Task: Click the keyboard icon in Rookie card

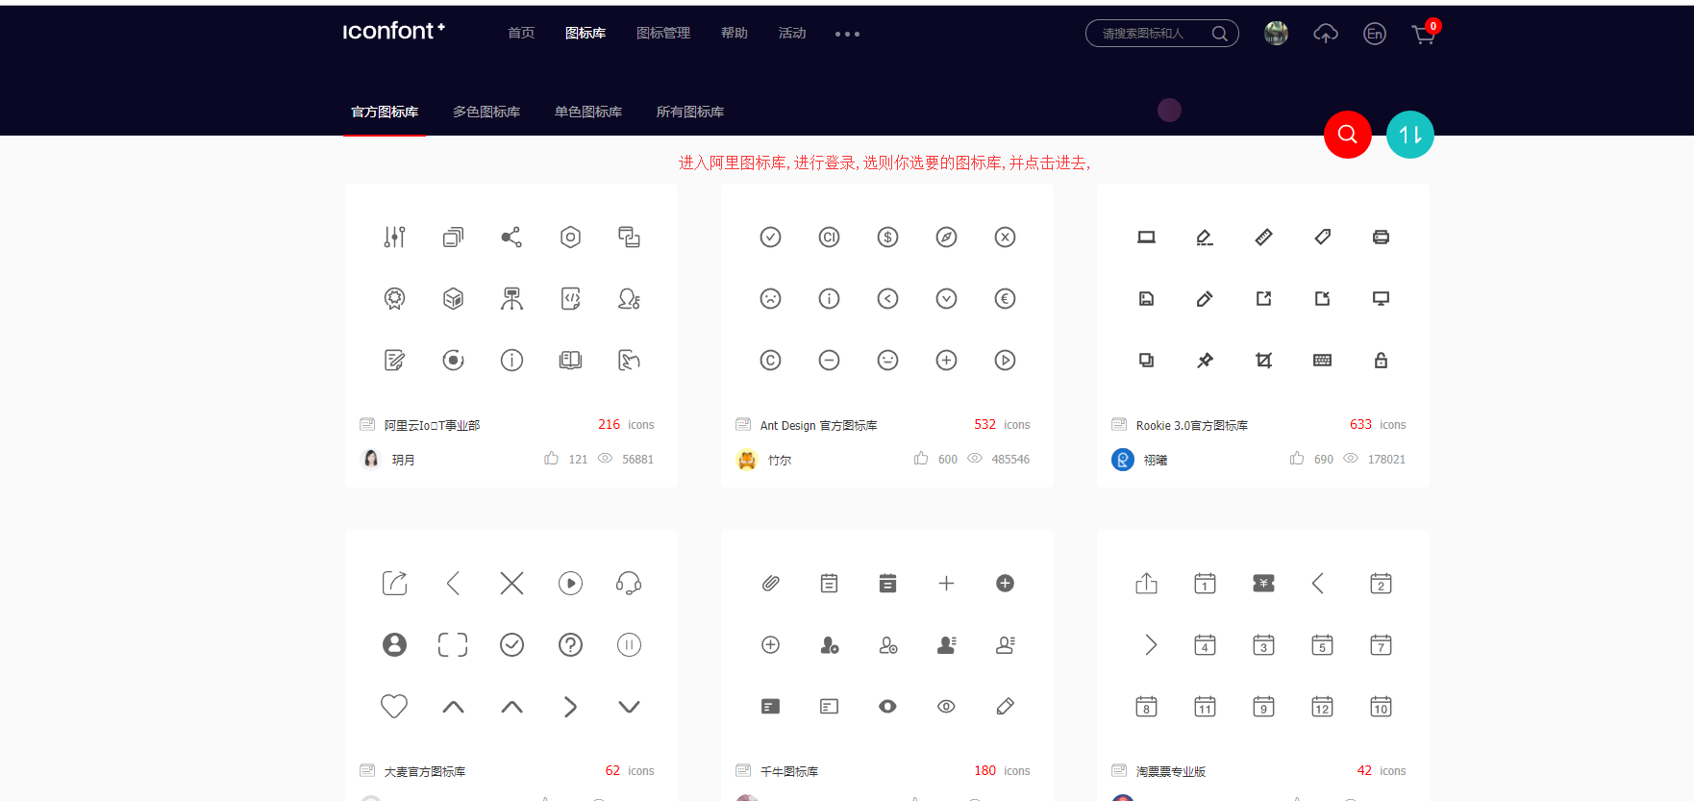Action: 1322,360
